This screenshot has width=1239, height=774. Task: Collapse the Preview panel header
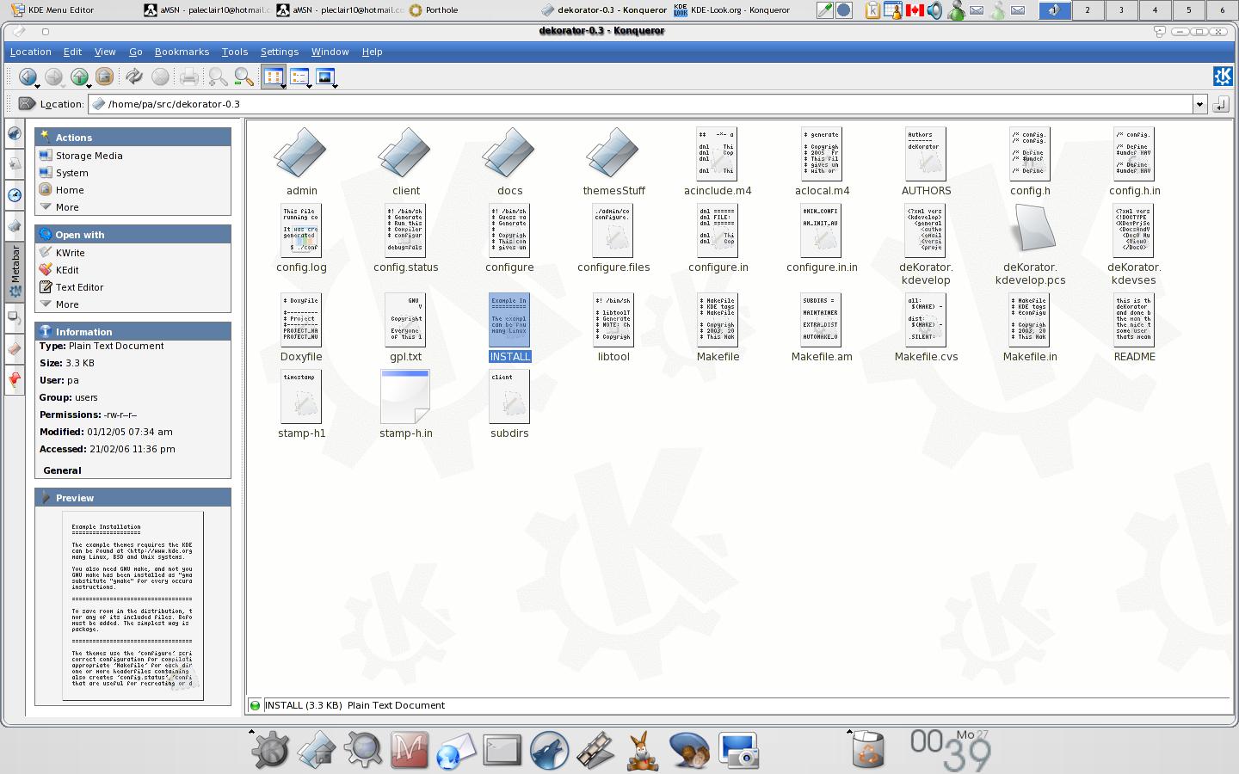(133, 497)
